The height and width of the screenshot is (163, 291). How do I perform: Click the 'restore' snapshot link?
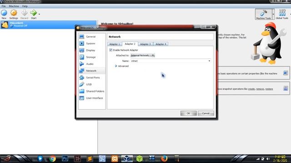coord(269,89)
